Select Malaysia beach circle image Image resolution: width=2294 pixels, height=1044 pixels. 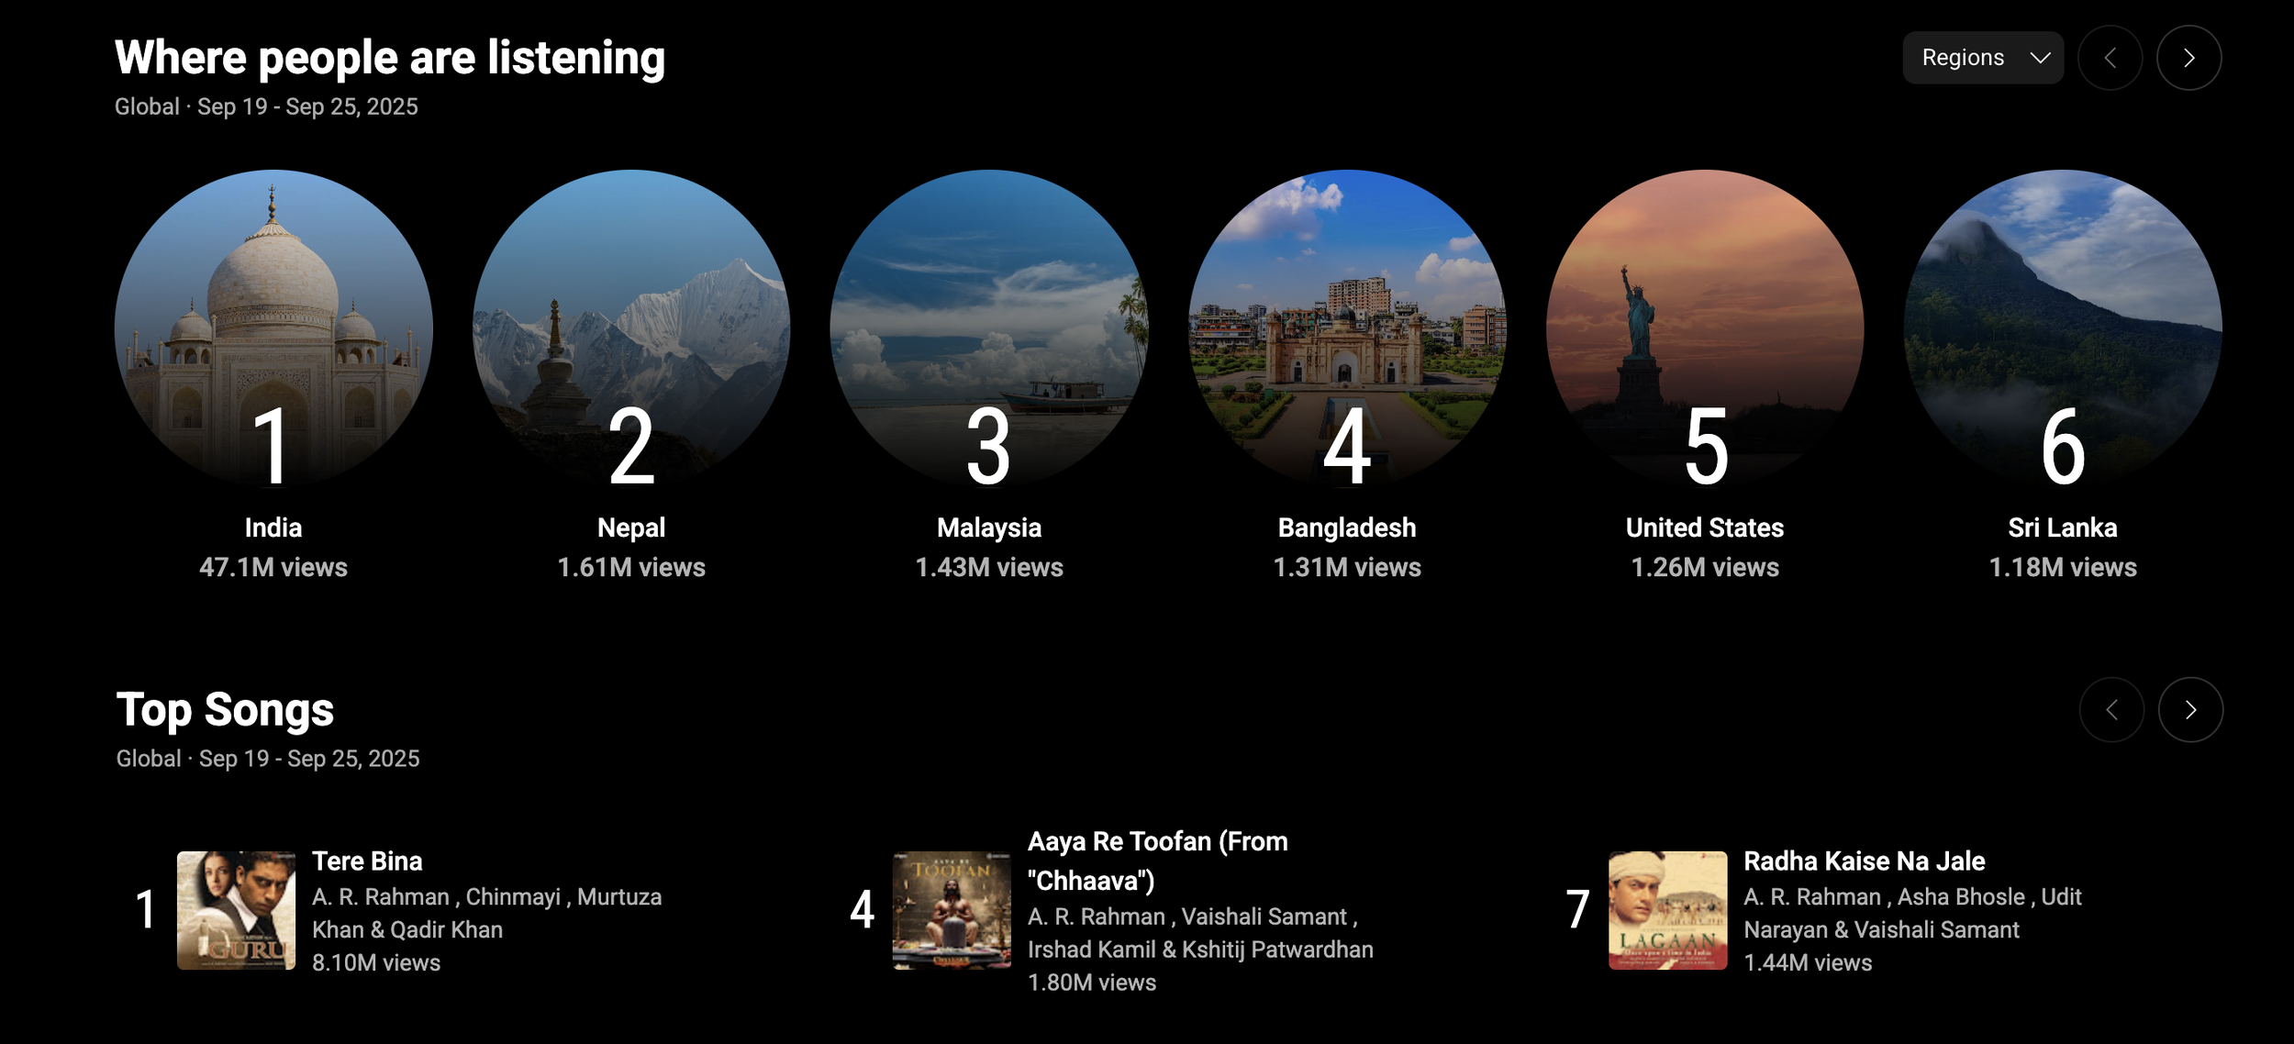[989, 328]
